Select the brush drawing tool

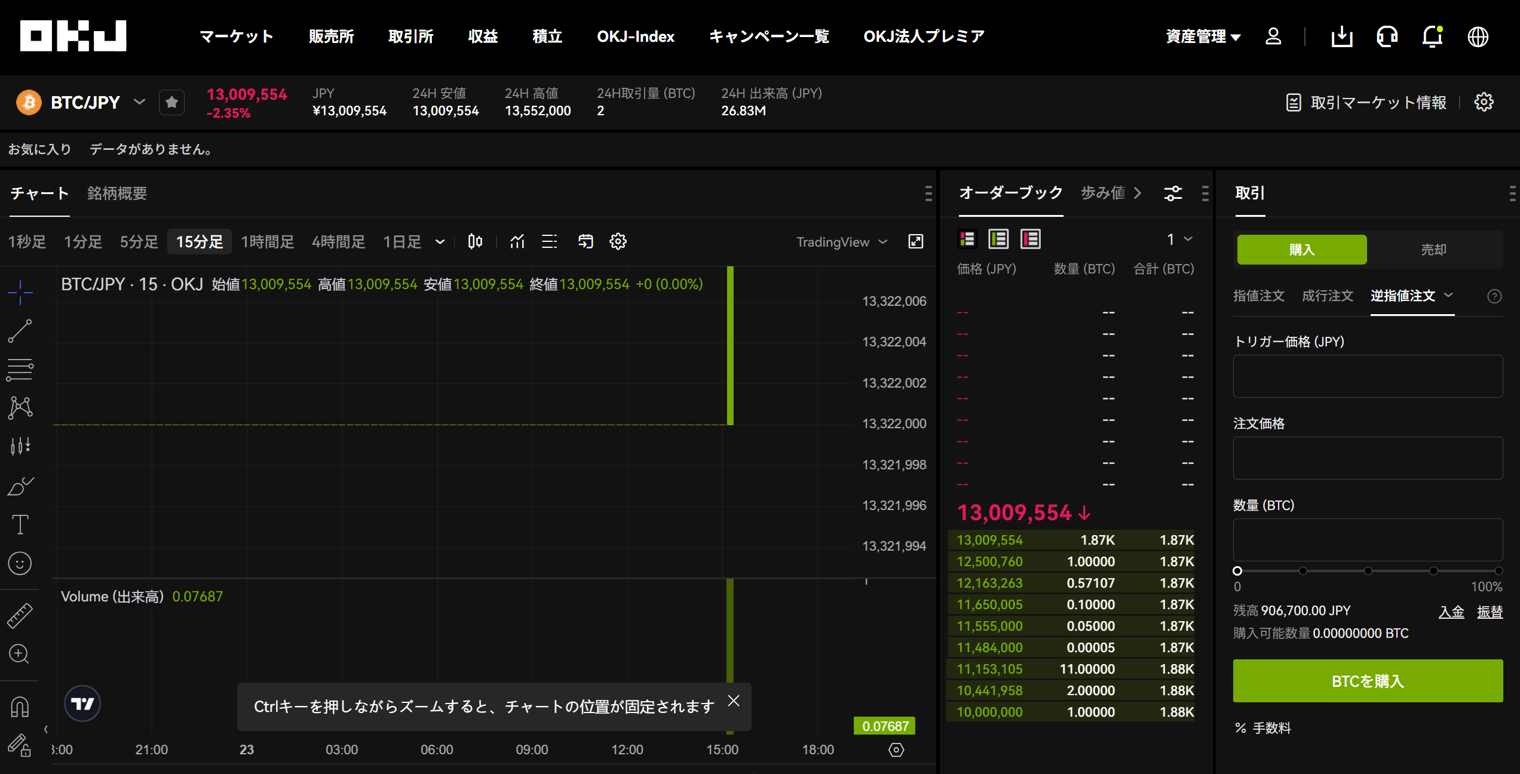[20, 486]
